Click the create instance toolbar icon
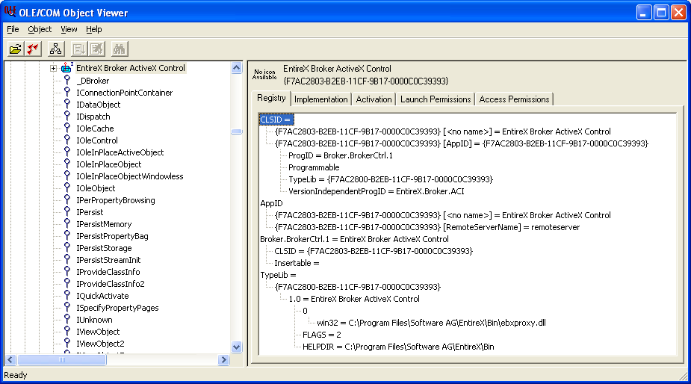Viewport: 691px width, 384px height. click(79, 49)
